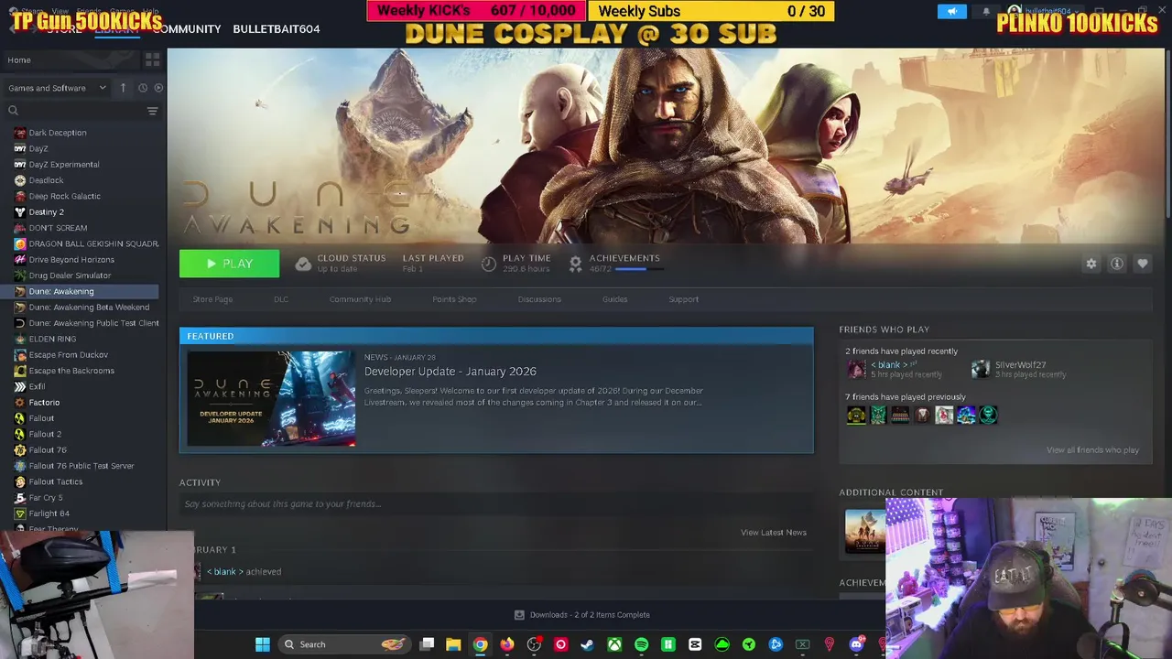Select Factorio in the library list
This screenshot has height=659, width=1172.
point(44,403)
